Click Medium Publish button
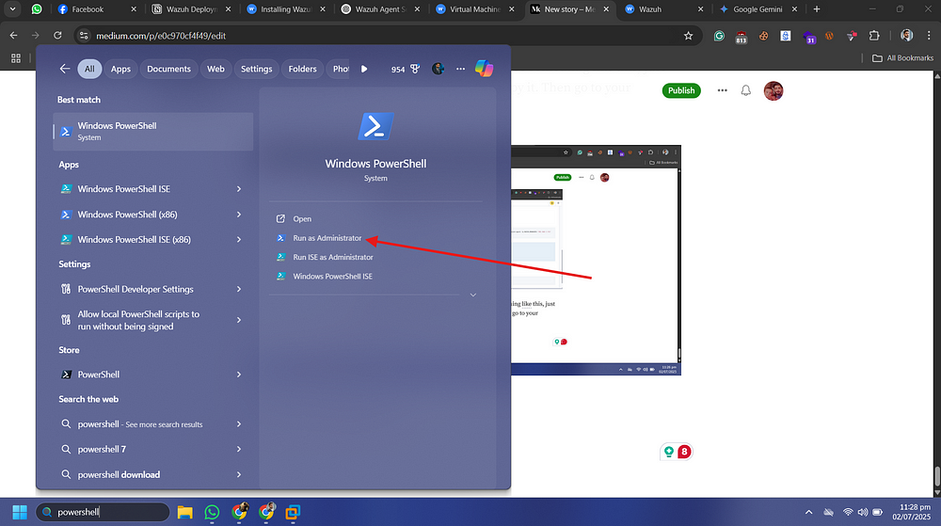 tap(681, 90)
